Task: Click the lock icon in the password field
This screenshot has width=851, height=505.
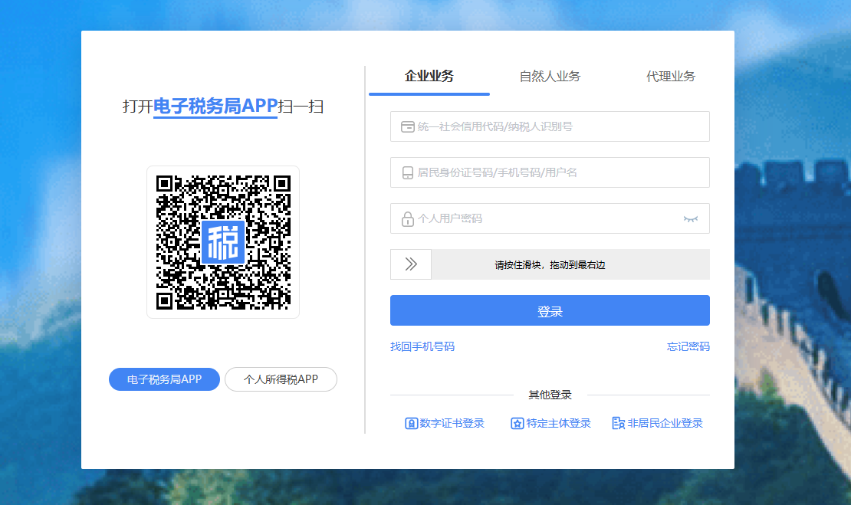Action: coord(408,218)
